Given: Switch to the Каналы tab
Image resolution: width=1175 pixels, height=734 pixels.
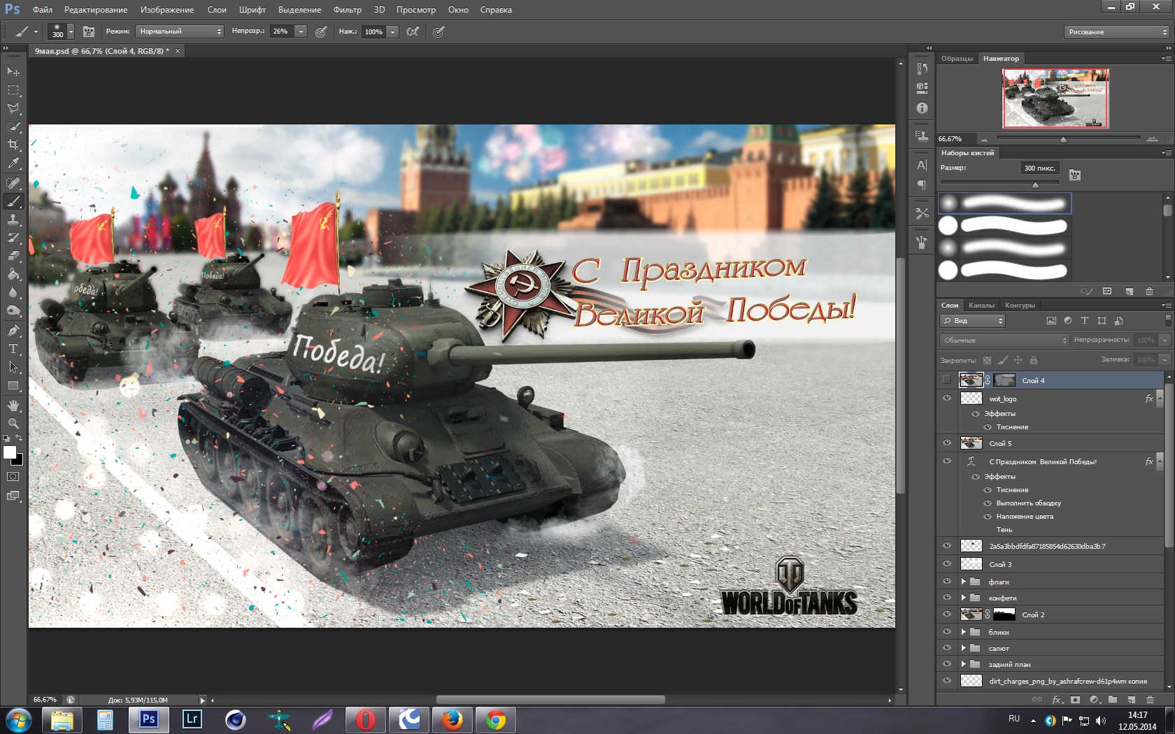Looking at the screenshot, I should pyautogui.click(x=981, y=305).
